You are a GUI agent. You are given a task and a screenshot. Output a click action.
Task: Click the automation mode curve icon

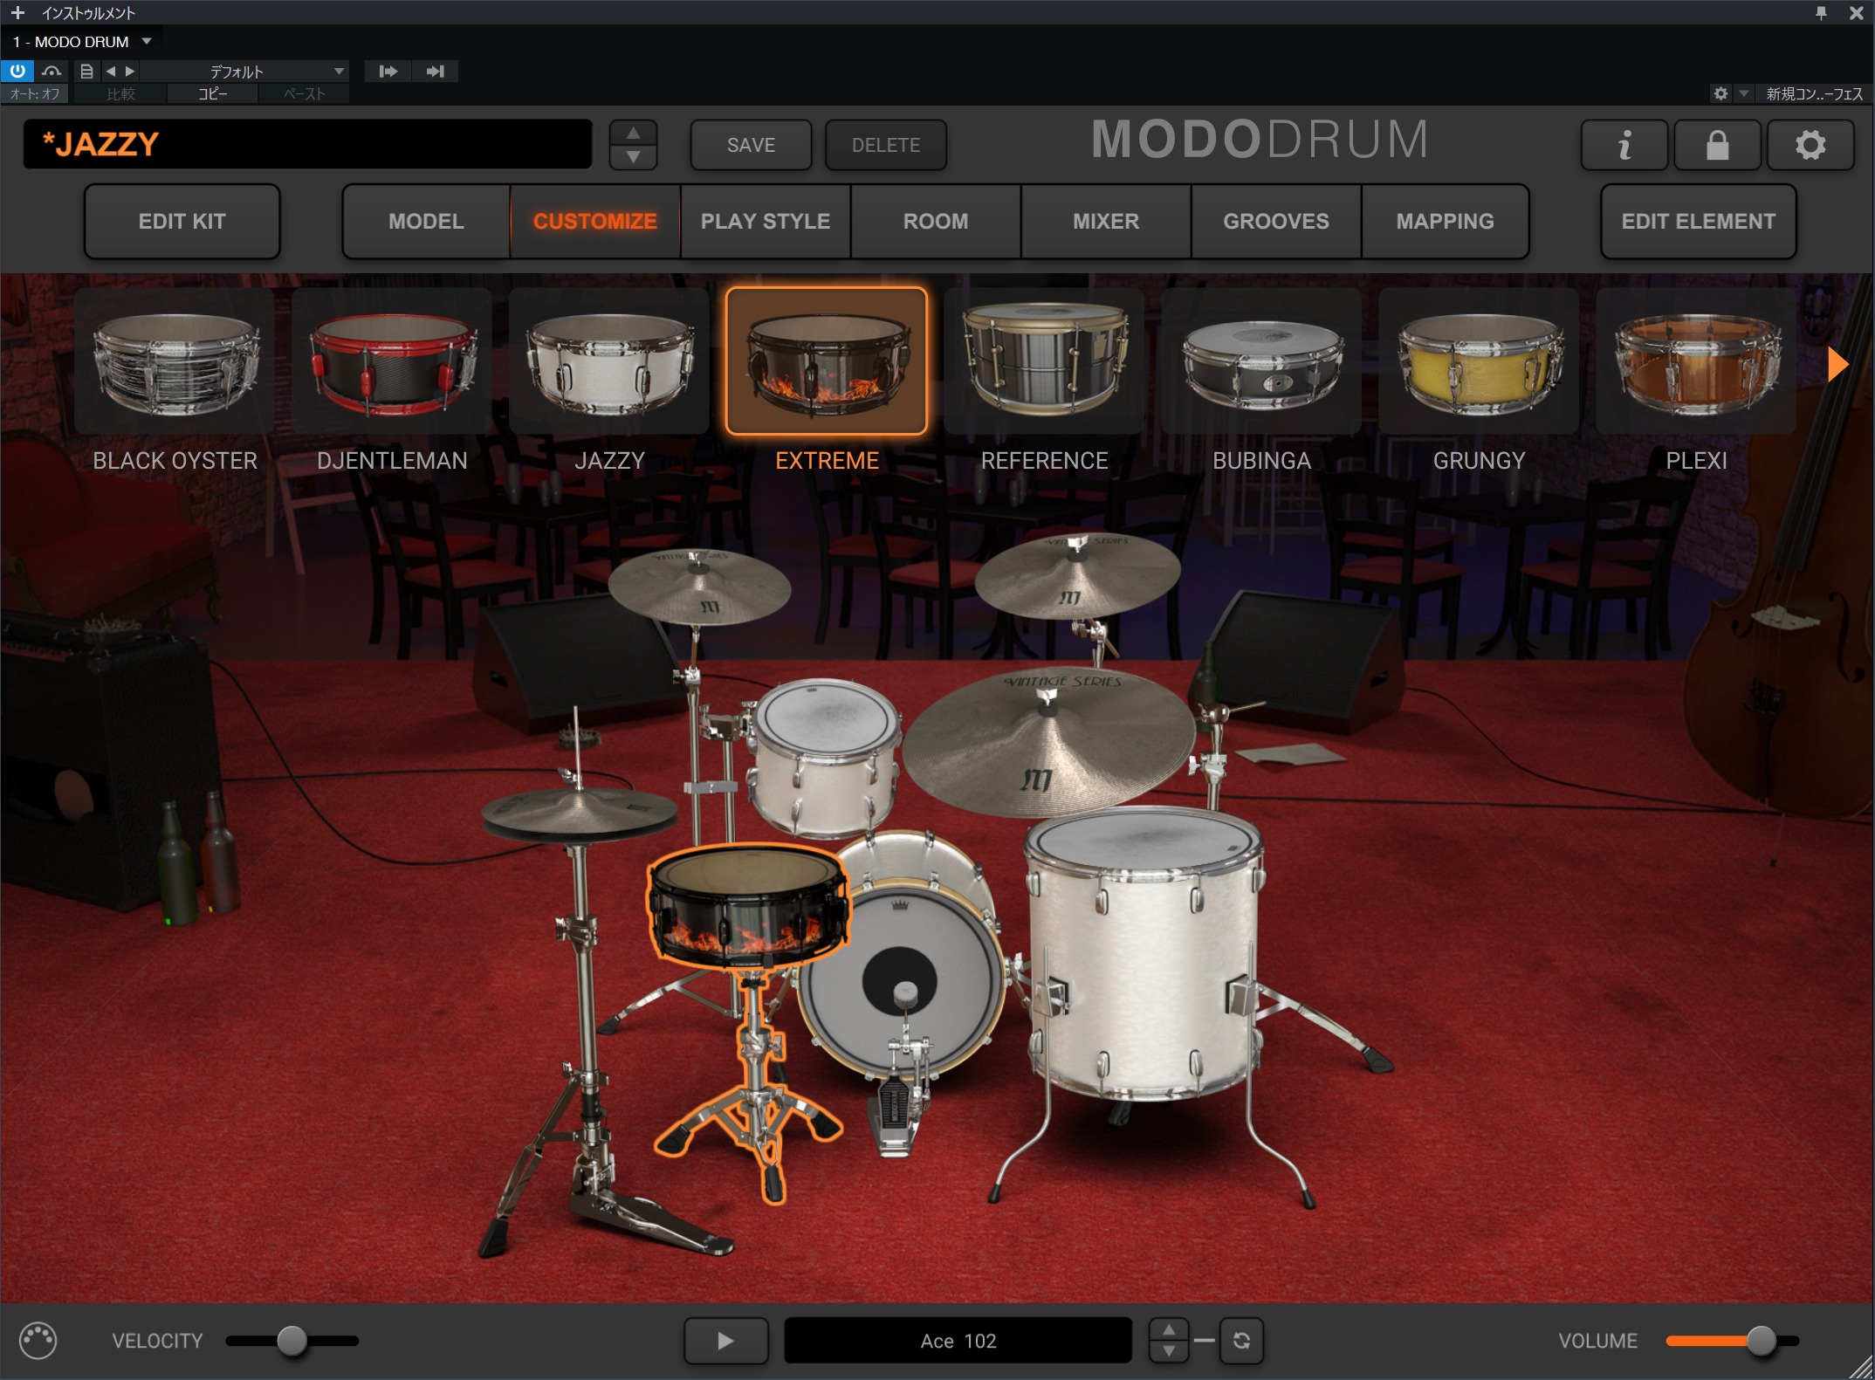52,71
